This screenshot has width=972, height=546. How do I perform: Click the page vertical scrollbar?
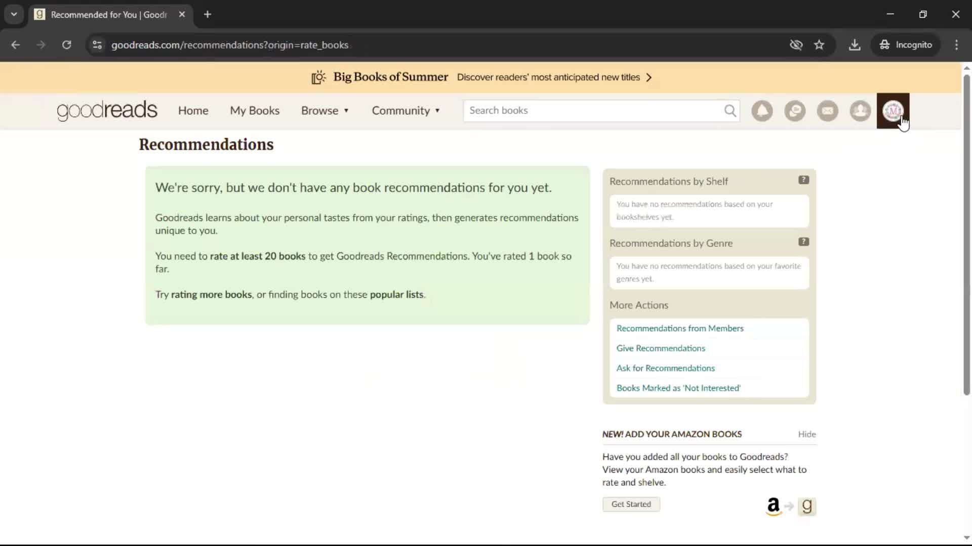coord(966,234)
